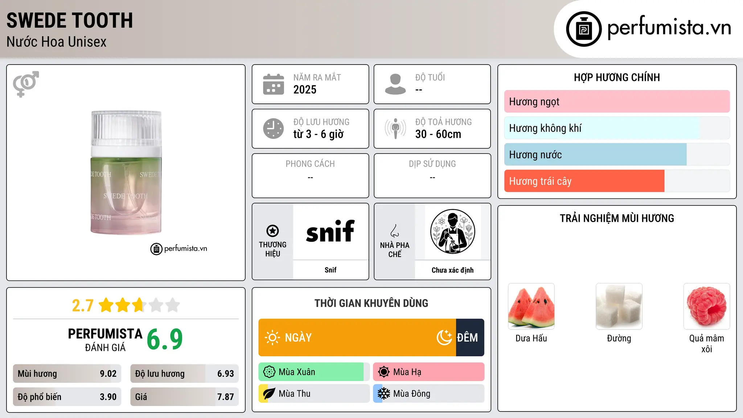Viewport: 743px width, 418px height.
Task: Click the unisex gender symbol icon
Action: [26, 84]
